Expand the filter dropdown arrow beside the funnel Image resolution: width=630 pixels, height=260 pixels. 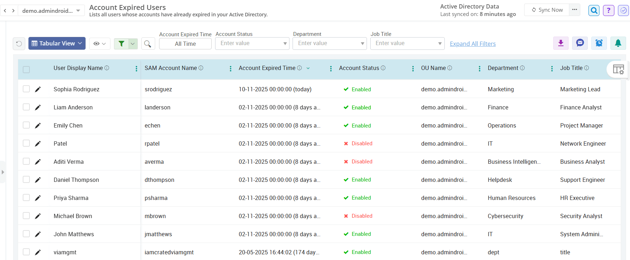tap(133, 44)
